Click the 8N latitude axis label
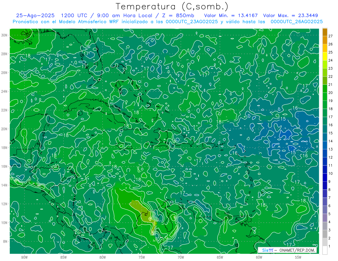 point(6,241)
